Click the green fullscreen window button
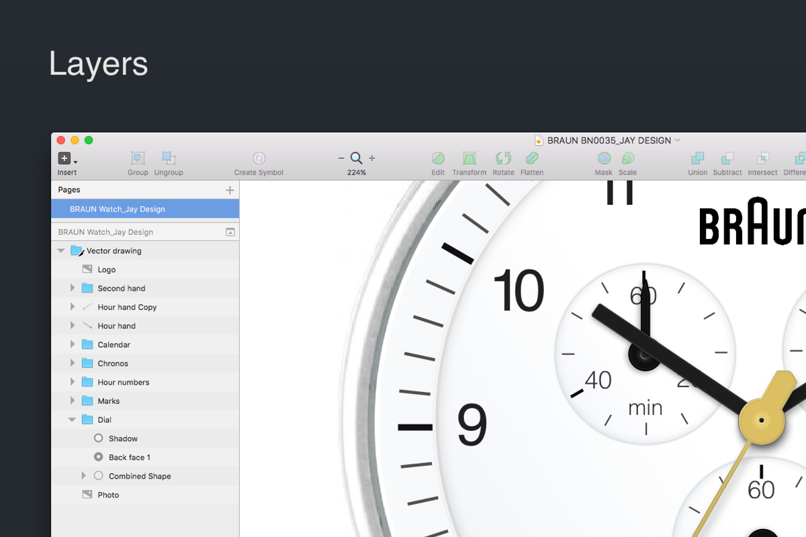 [89, 140]
